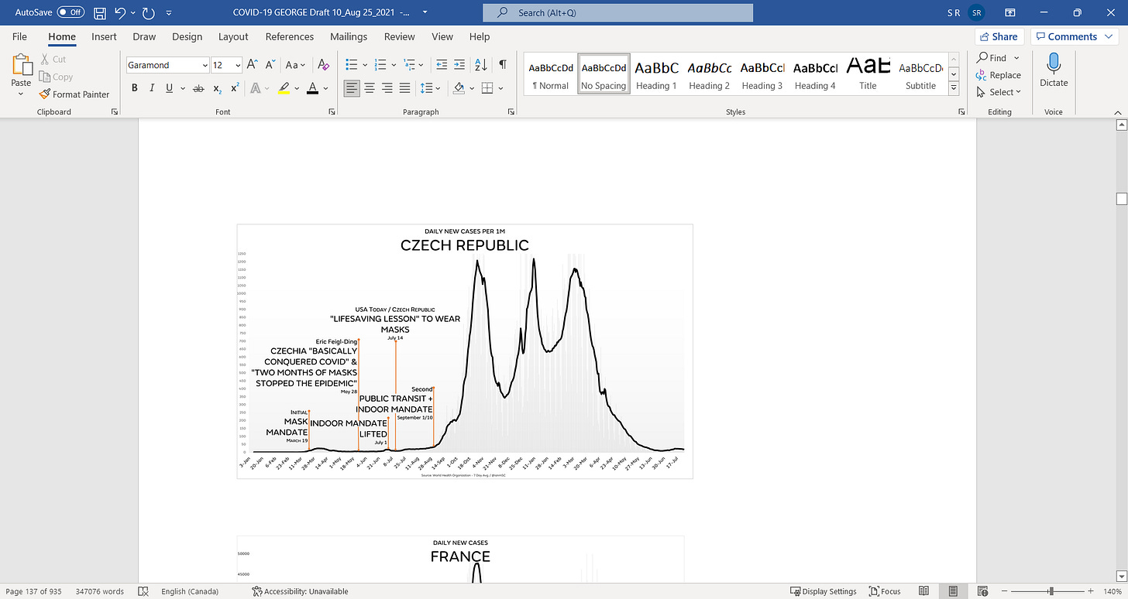Screen dimensions: 1128x599
Task: Open the Change Case Aa dropdown
Action: pyautogui.click(x=296, y=65)
